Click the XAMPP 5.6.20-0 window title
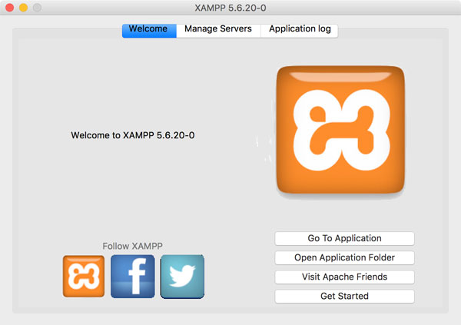 230,8
